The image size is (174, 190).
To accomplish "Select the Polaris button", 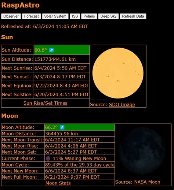I will pyautogui.click(x=89, y=16).
